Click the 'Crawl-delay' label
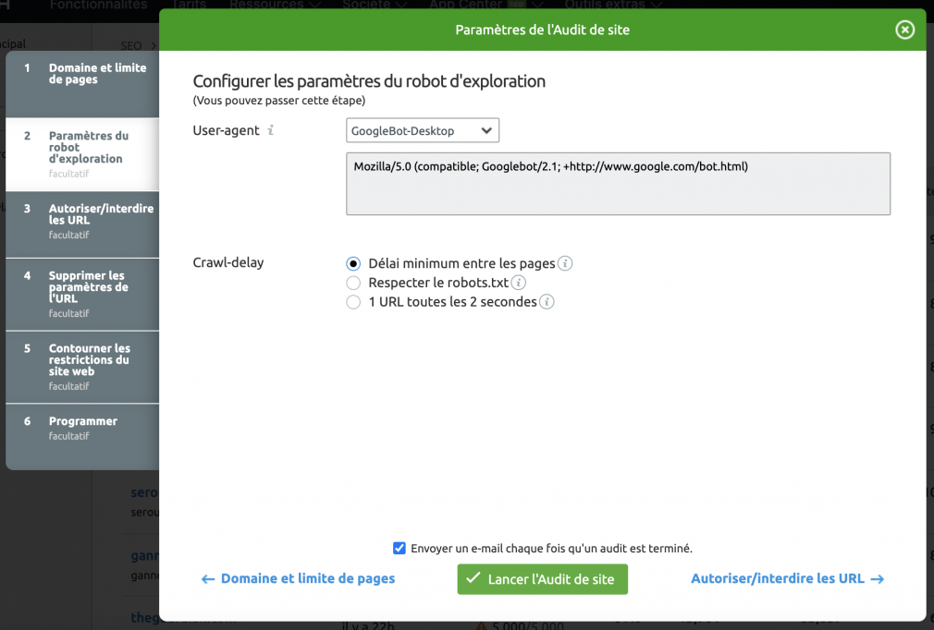The height and width of the screenshot is (630, 934). point(228,262)
